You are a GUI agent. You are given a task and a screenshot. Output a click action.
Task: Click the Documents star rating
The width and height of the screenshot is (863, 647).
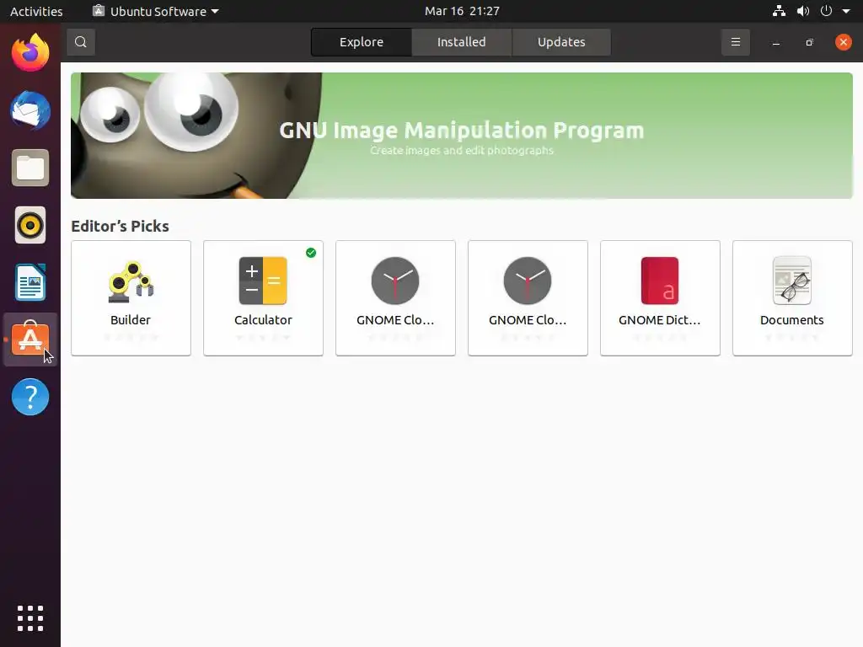[792, 337]
